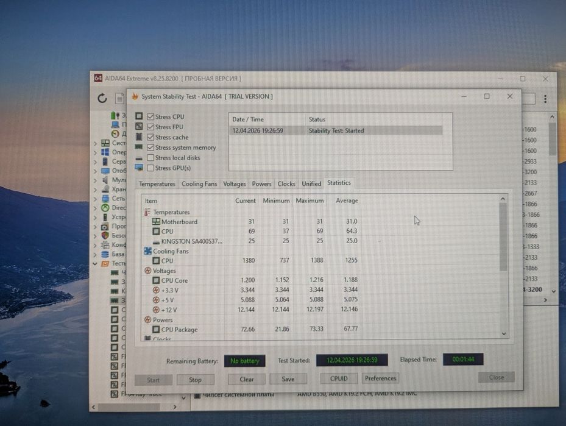Click the Refresh icon in AIDA64 main toolbar
The image size is (566, 426).
point(102,98)
